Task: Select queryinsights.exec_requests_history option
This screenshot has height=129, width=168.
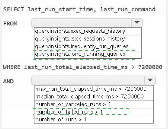Action: tap(88, 31)
